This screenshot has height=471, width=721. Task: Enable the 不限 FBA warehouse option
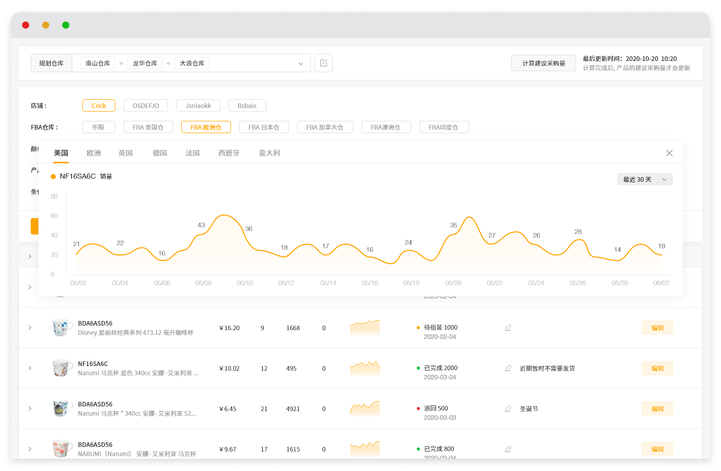tap(98, 127)
